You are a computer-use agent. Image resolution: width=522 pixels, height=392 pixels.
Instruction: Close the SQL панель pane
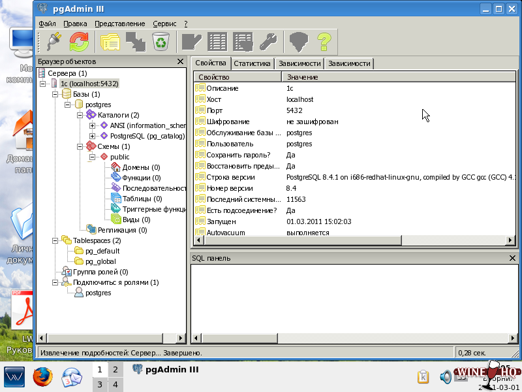512,258
